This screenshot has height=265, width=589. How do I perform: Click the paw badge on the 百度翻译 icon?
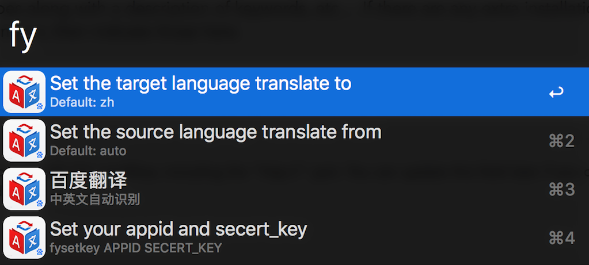click(40, 203)
